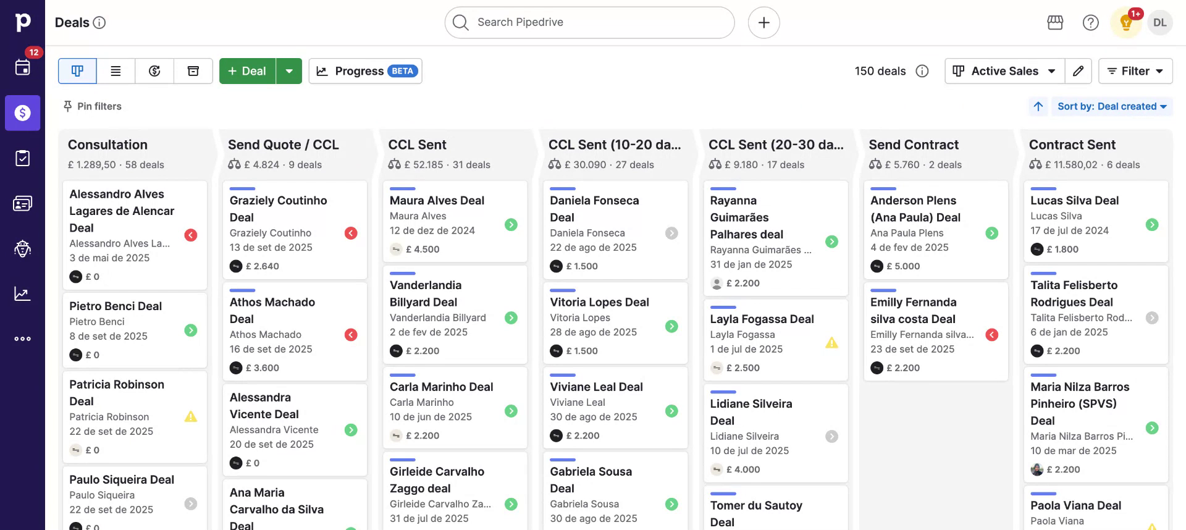The height and width of the screenshot is (530, 1186).
Task: Focus the Search Pipedrive field
Action: 589,22
